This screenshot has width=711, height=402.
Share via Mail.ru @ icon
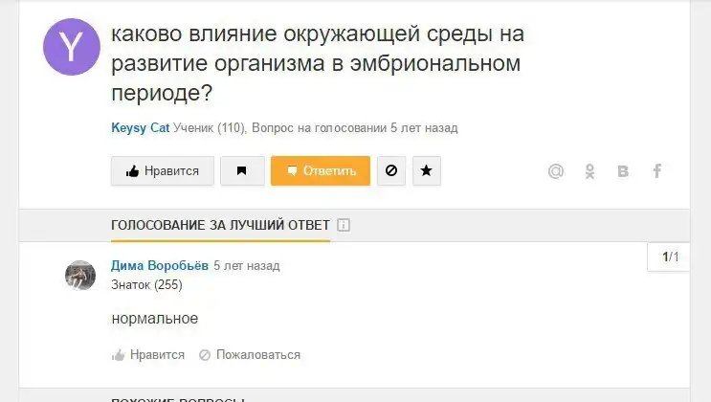point(556,171)
